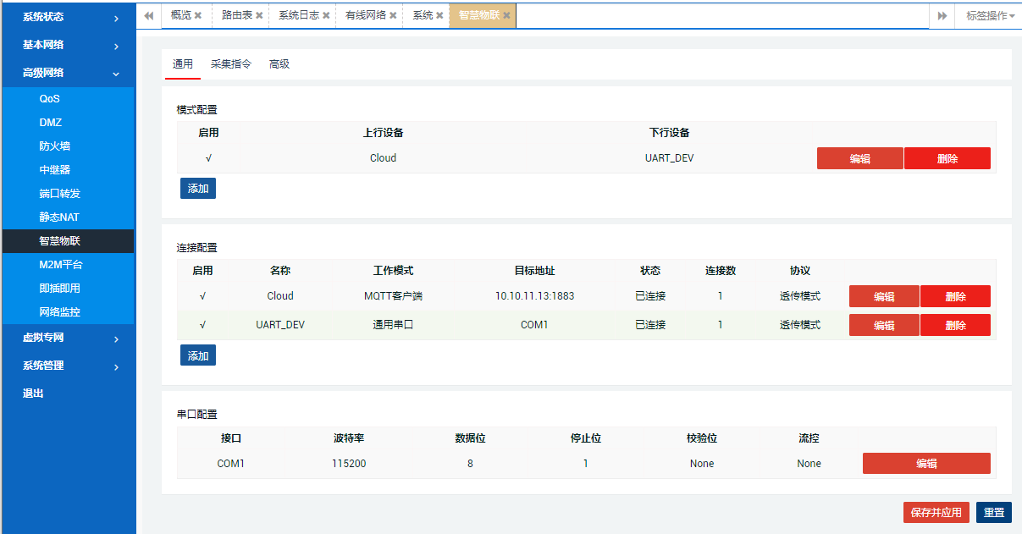1022x534 pixels.
Task: Open the 标签操作 dropdown
Action: (989, 15)
